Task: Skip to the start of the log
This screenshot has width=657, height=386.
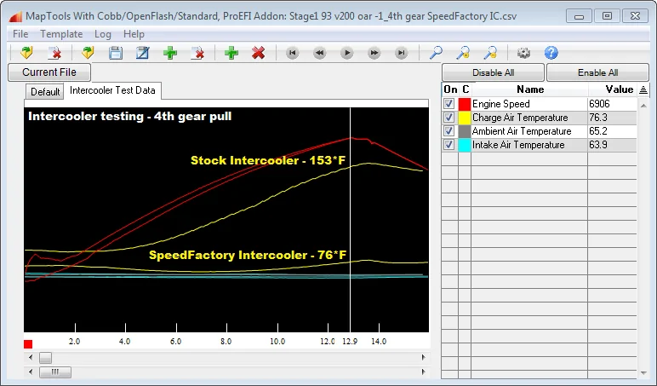Action: 293,53
